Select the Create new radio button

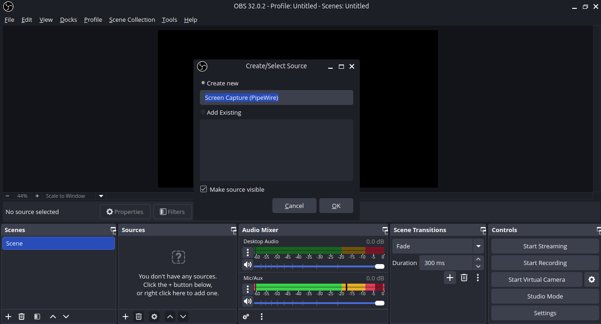[x=203, y=83]
